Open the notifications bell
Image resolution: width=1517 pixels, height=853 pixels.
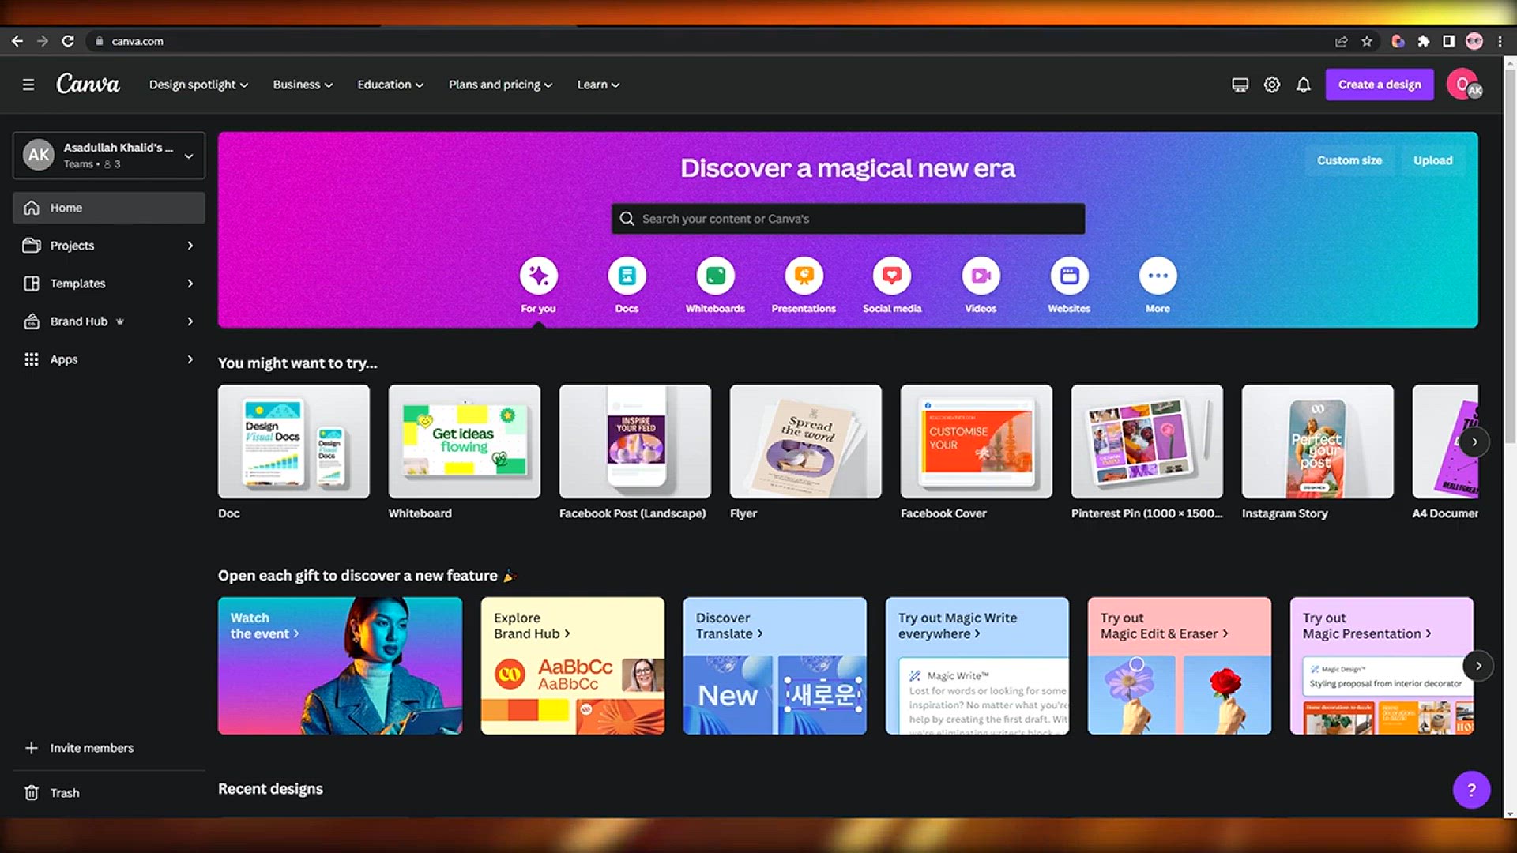(x=1304, y=85)
